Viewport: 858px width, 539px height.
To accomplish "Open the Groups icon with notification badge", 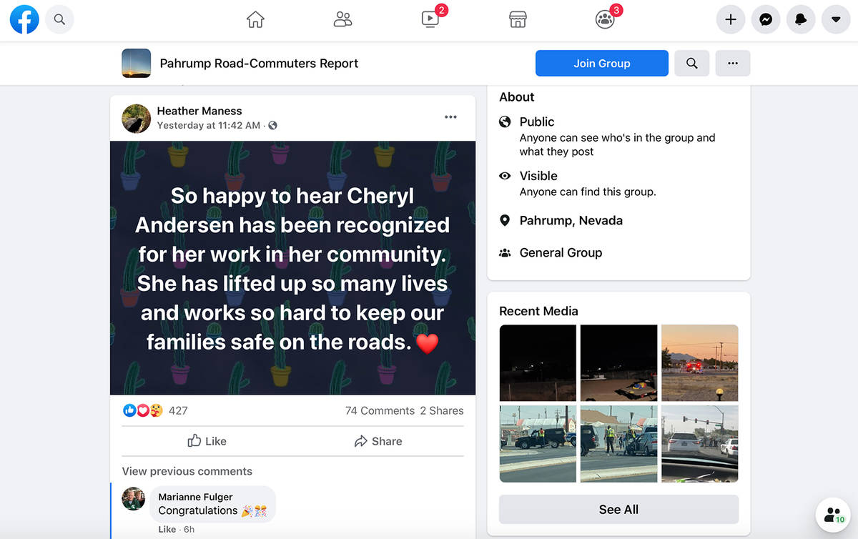I will (x=606, y=19).
